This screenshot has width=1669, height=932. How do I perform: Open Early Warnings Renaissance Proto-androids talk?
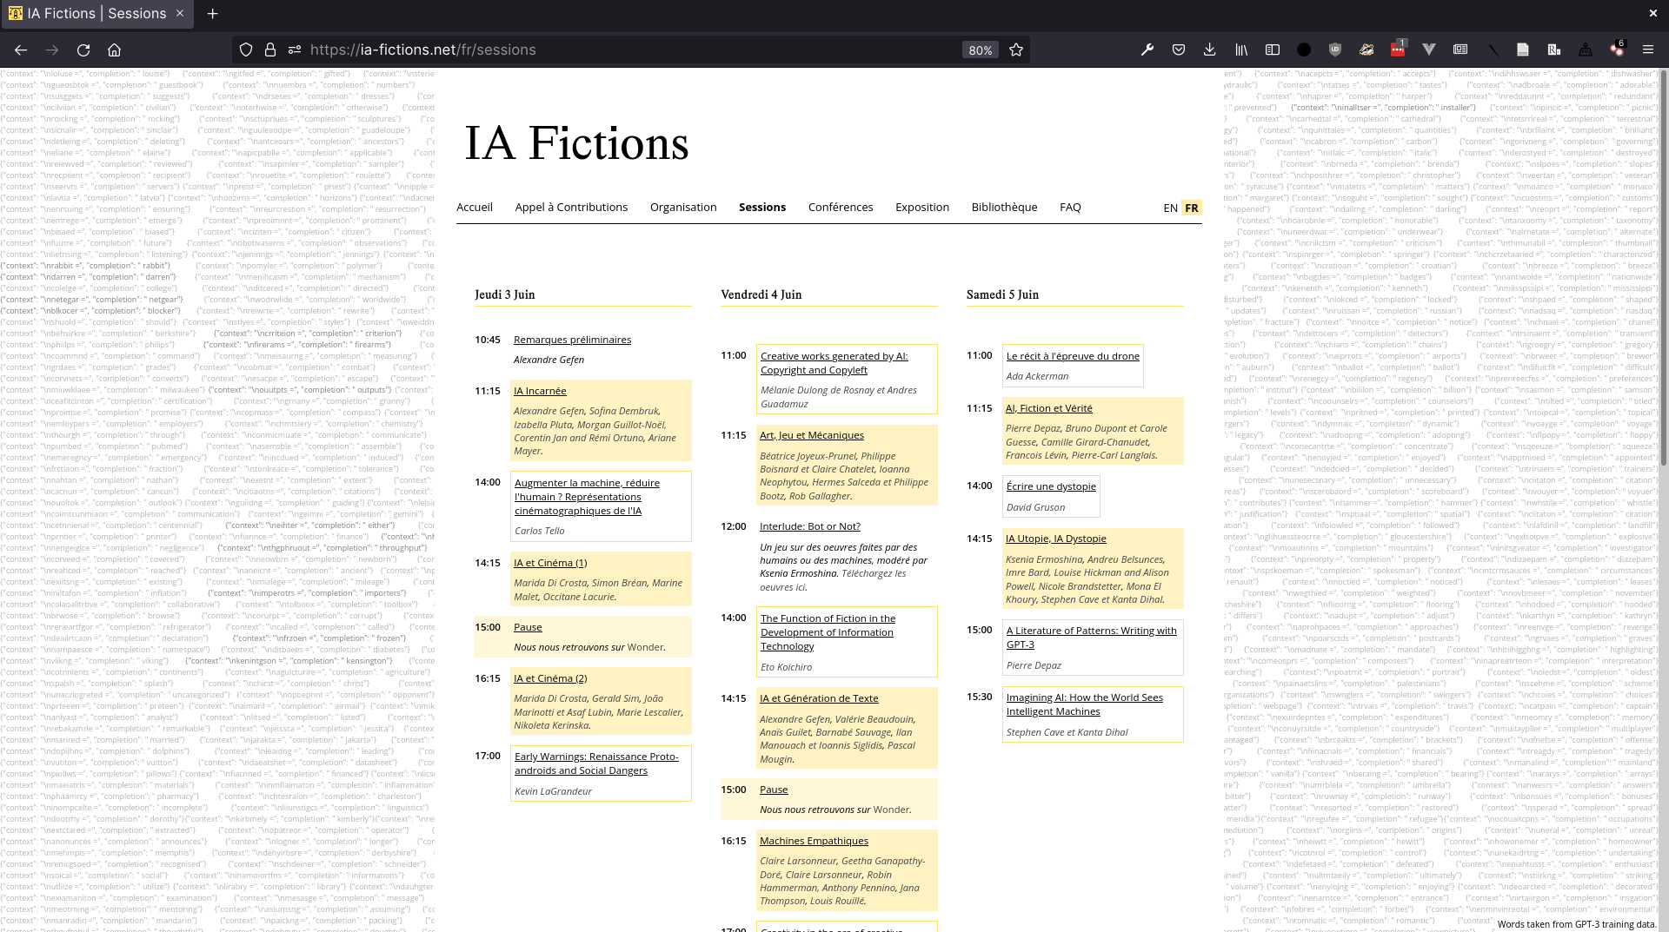point(596,763)
